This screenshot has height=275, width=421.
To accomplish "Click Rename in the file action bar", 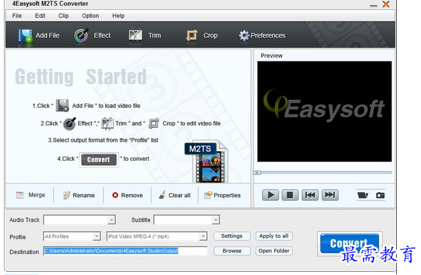I will 79,195.
